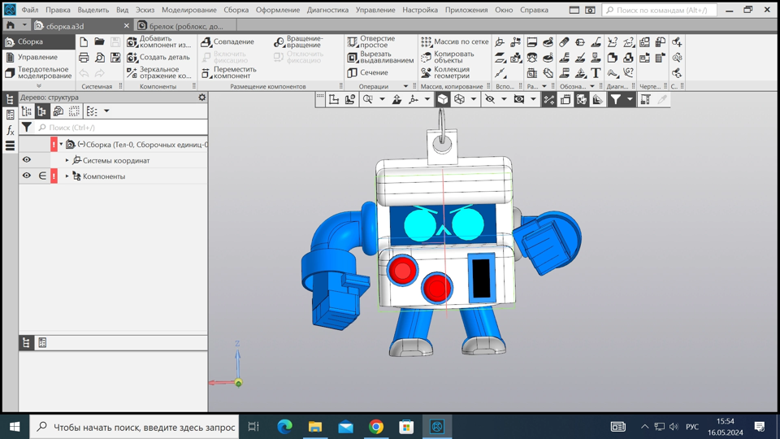Expand toolbar sets list with double chevron
Screen dimensions: 780x439
[x=39, y=85]
